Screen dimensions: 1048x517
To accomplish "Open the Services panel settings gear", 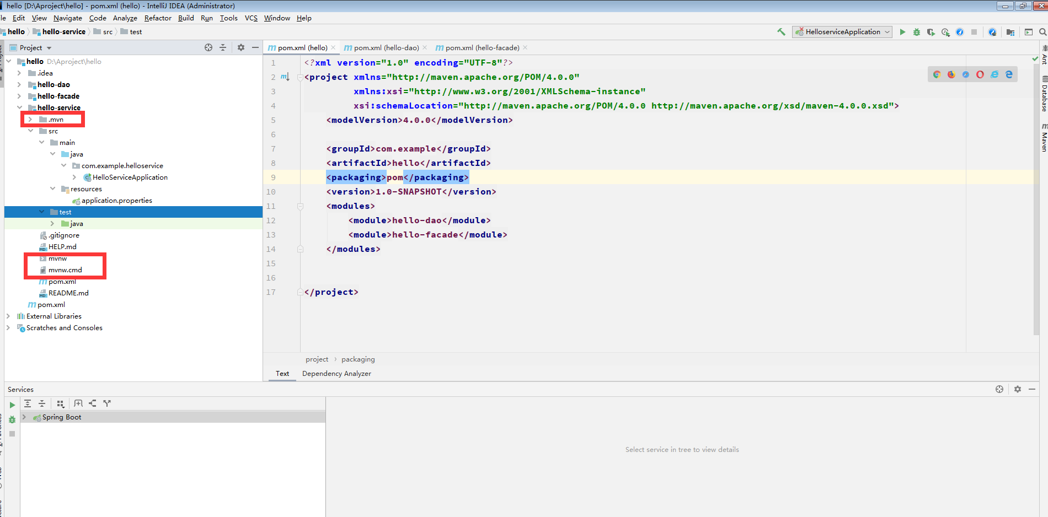I will click(x=1018, y=389).
